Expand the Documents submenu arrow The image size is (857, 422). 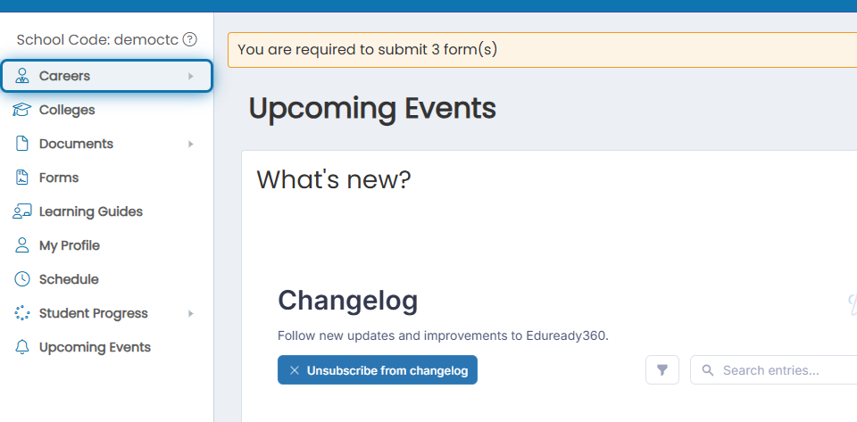coord(191,144)
